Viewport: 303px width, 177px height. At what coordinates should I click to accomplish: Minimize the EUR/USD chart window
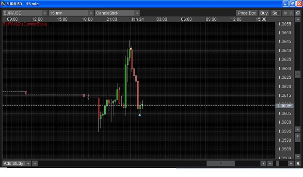(286, 4)
